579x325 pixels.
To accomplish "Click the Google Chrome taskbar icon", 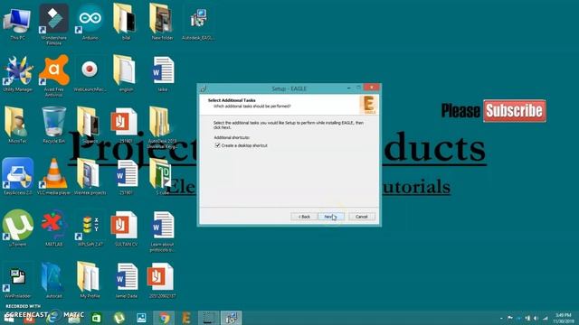I will [165, 318].
